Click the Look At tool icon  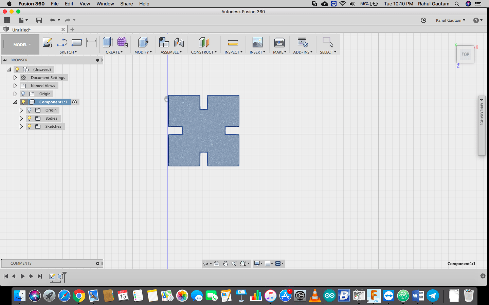pos(217,264)
